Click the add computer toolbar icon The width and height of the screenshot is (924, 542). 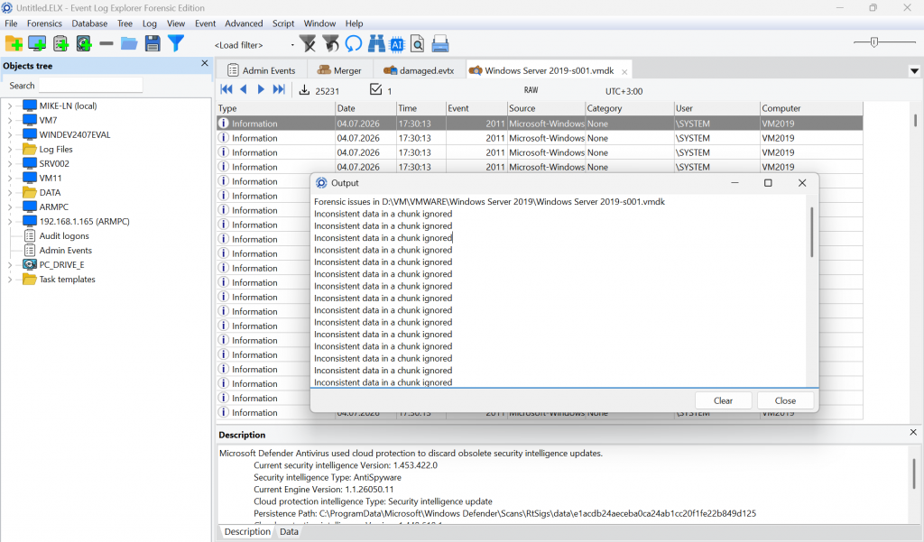[37, 43]
